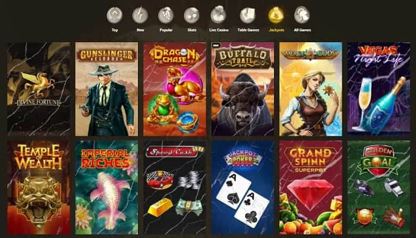The width and height of the screenshot is (416, 238).
Task: Launch Temple of Wealth game
Action: click(39, 187)
